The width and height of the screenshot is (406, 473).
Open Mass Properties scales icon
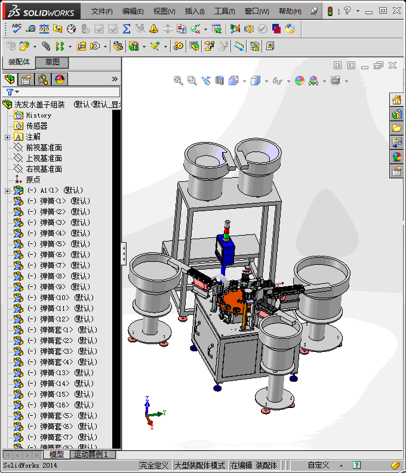(x=44, y=29)
